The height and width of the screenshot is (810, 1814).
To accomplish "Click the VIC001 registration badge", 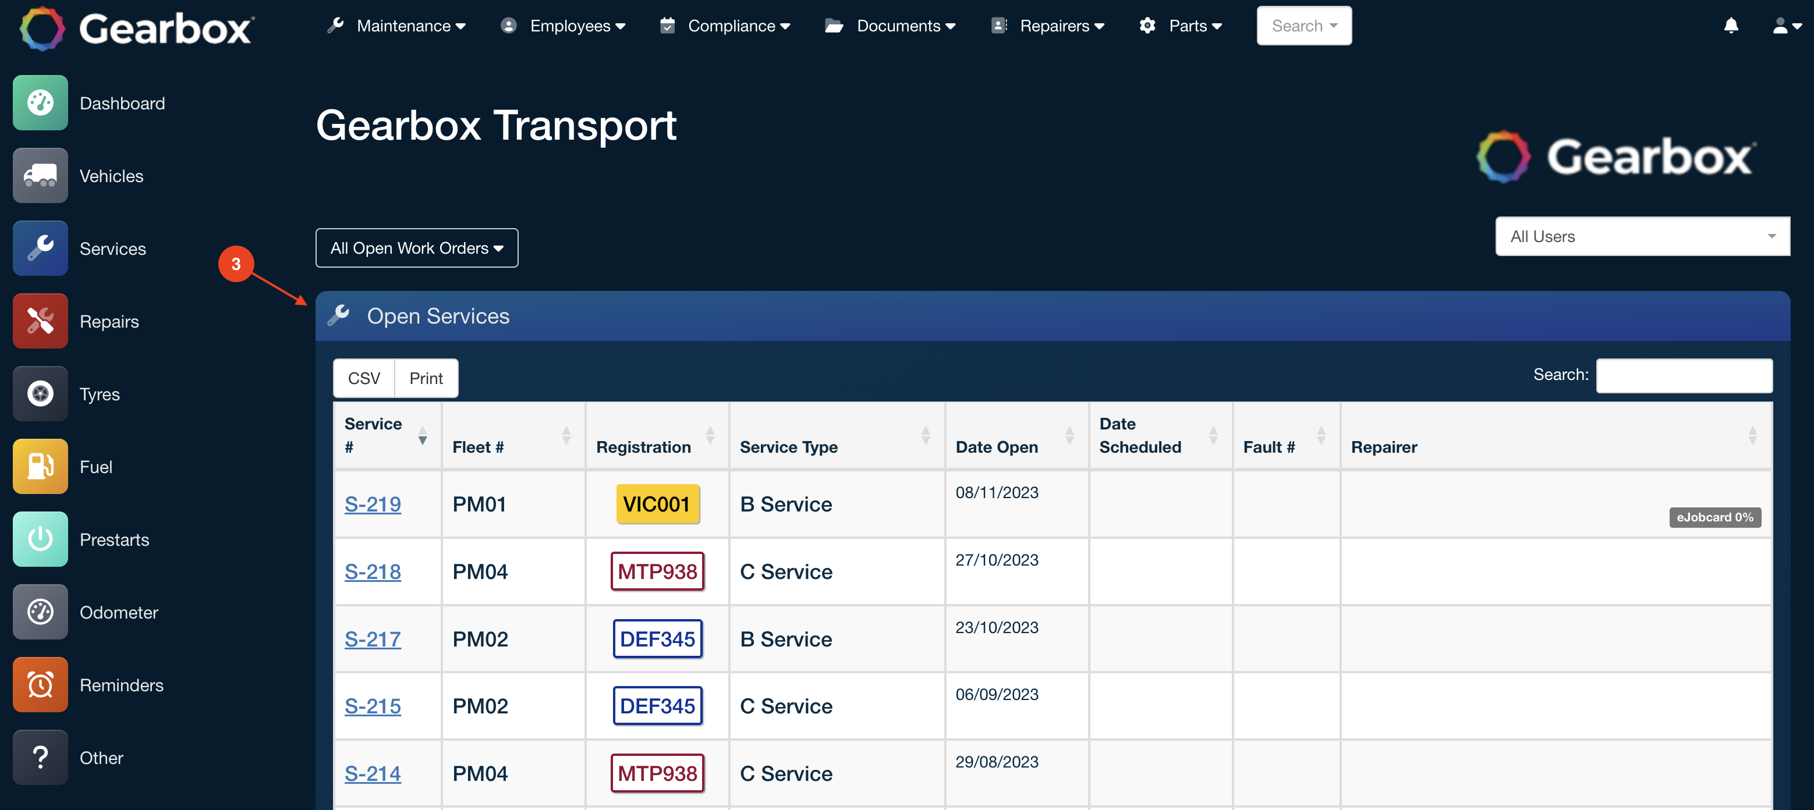I will 657,504.
